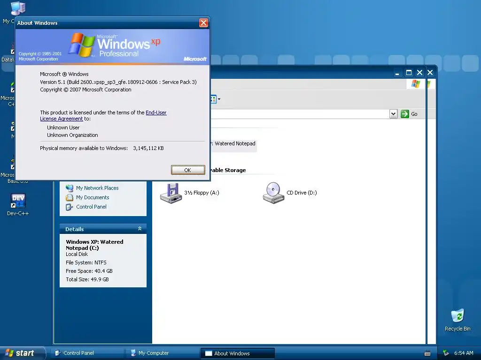Screen dimensions: 481x360
Task: Click the 6:54 AM system clock
Action: click(464, 353)
